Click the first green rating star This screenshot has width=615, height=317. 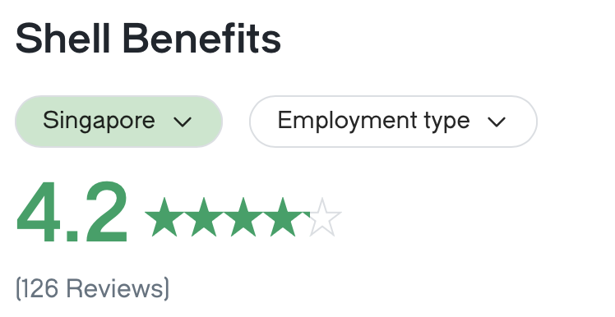tap(164, 218)
